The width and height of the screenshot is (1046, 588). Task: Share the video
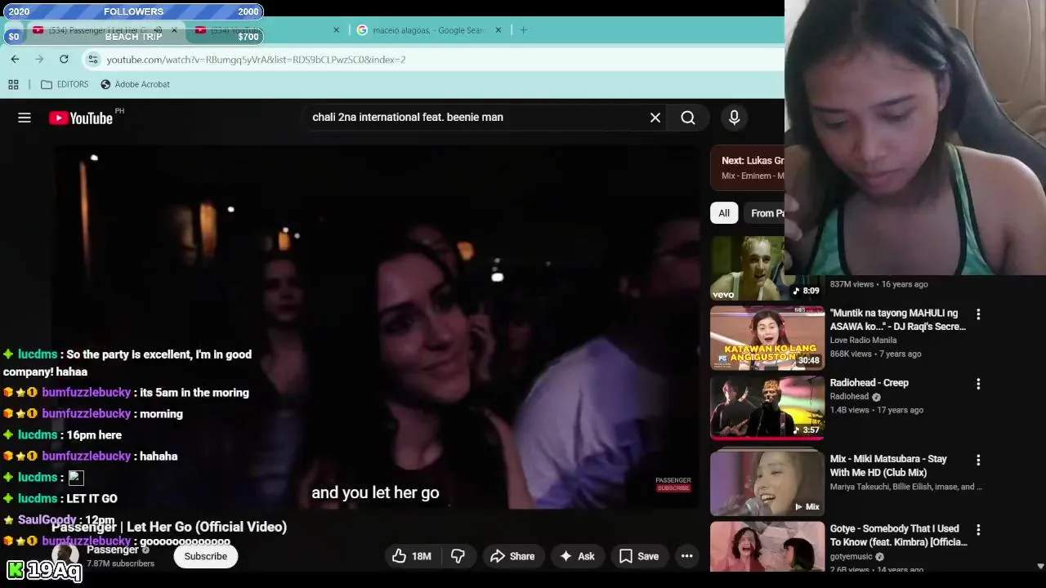(512, 556)
